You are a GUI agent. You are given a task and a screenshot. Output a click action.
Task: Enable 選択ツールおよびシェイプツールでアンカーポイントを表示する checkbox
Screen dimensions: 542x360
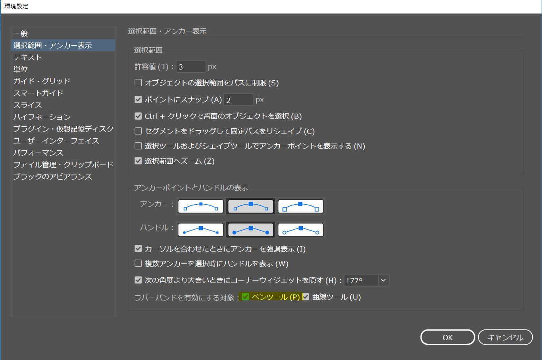[138, 146]
